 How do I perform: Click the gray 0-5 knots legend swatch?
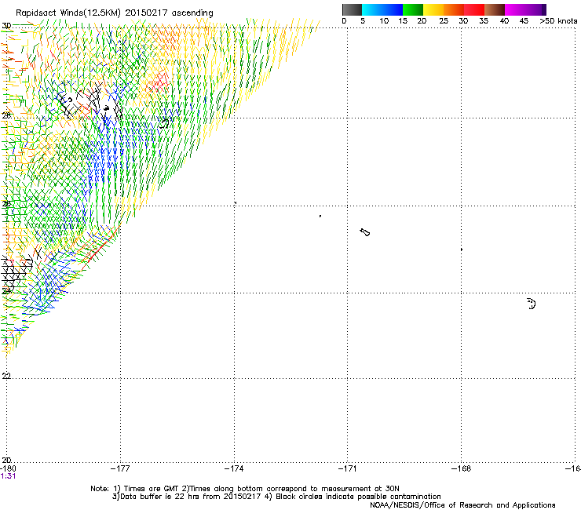coord(352,9)
